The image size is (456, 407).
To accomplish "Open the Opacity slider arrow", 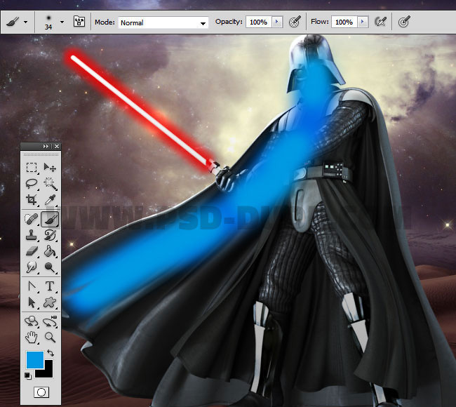I will click(x=277, y=22).
